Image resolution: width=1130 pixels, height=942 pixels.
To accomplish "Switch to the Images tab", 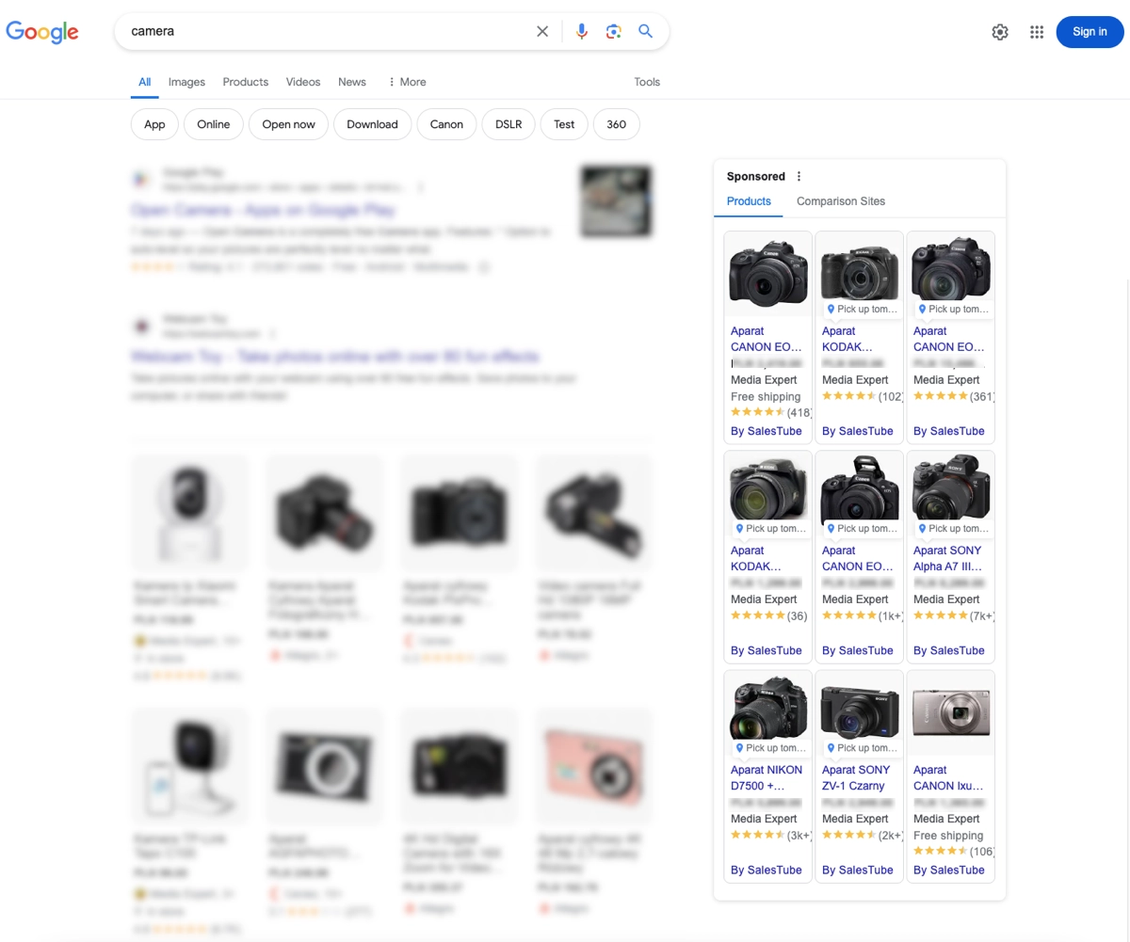I will pos(186,82).
